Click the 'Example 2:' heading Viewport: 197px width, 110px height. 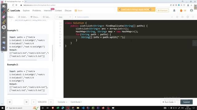13,64
